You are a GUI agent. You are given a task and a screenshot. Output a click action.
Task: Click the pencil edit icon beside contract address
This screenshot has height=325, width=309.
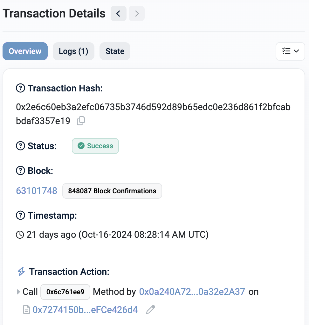151,309
